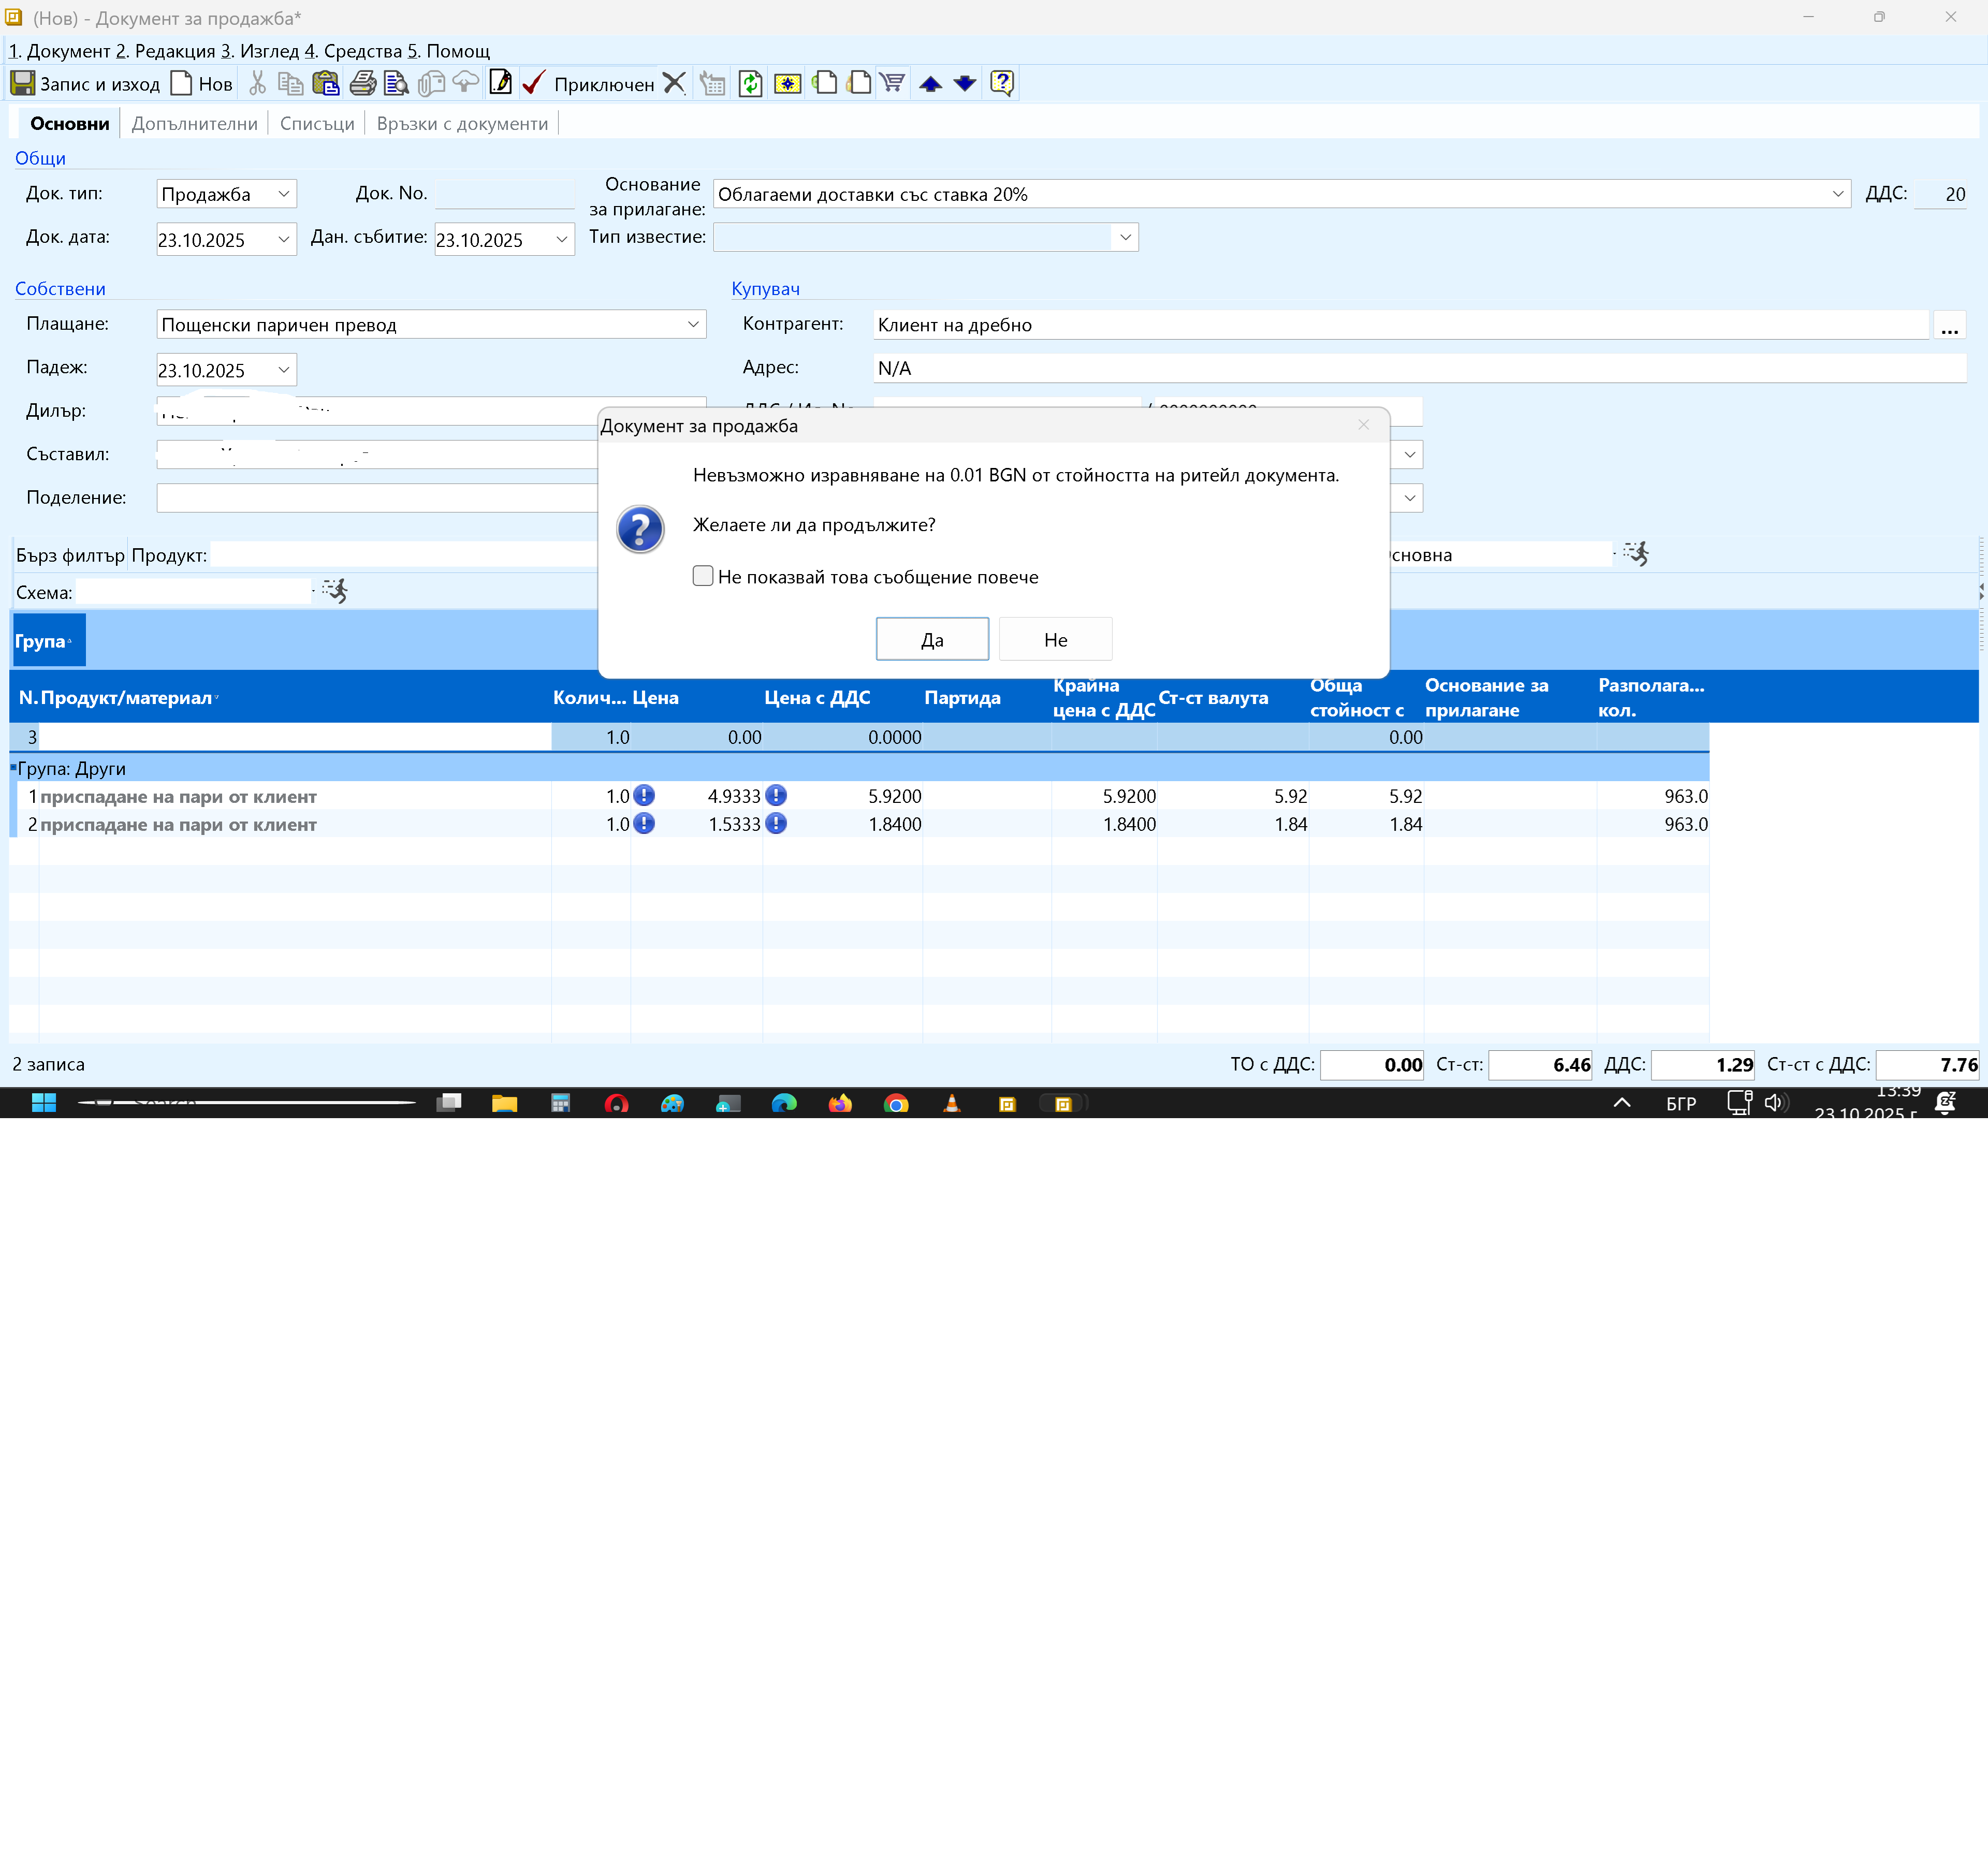Click the Не button in dialog
This screenshot has height=1876, width=1988.
coord(1055,640)
